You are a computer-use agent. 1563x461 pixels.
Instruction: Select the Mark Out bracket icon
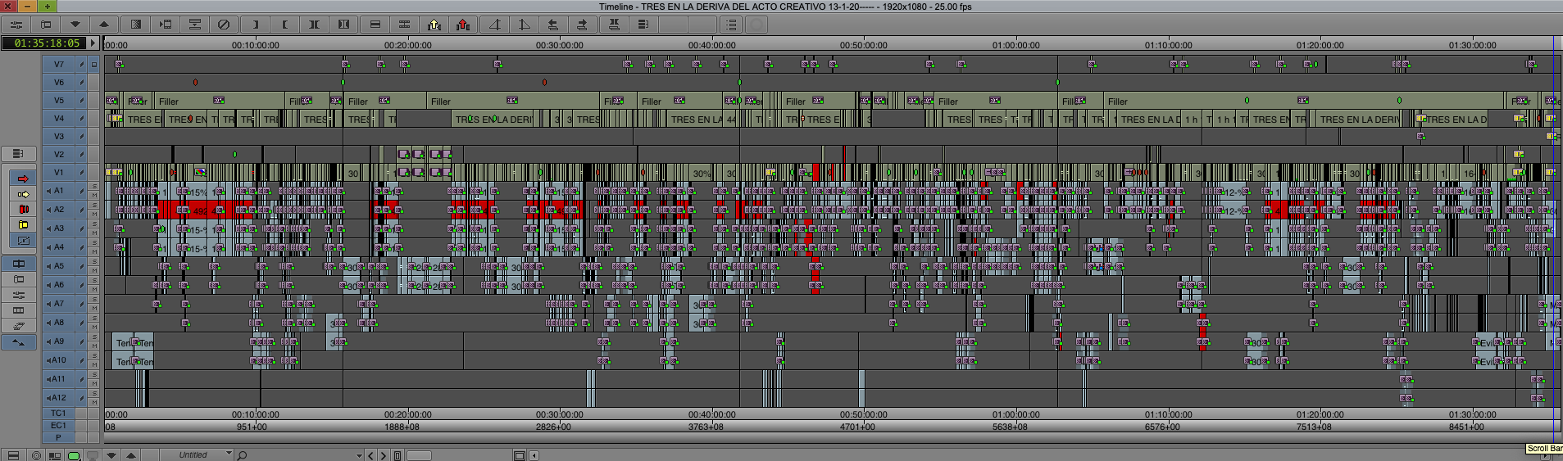[x=255, y=25]
